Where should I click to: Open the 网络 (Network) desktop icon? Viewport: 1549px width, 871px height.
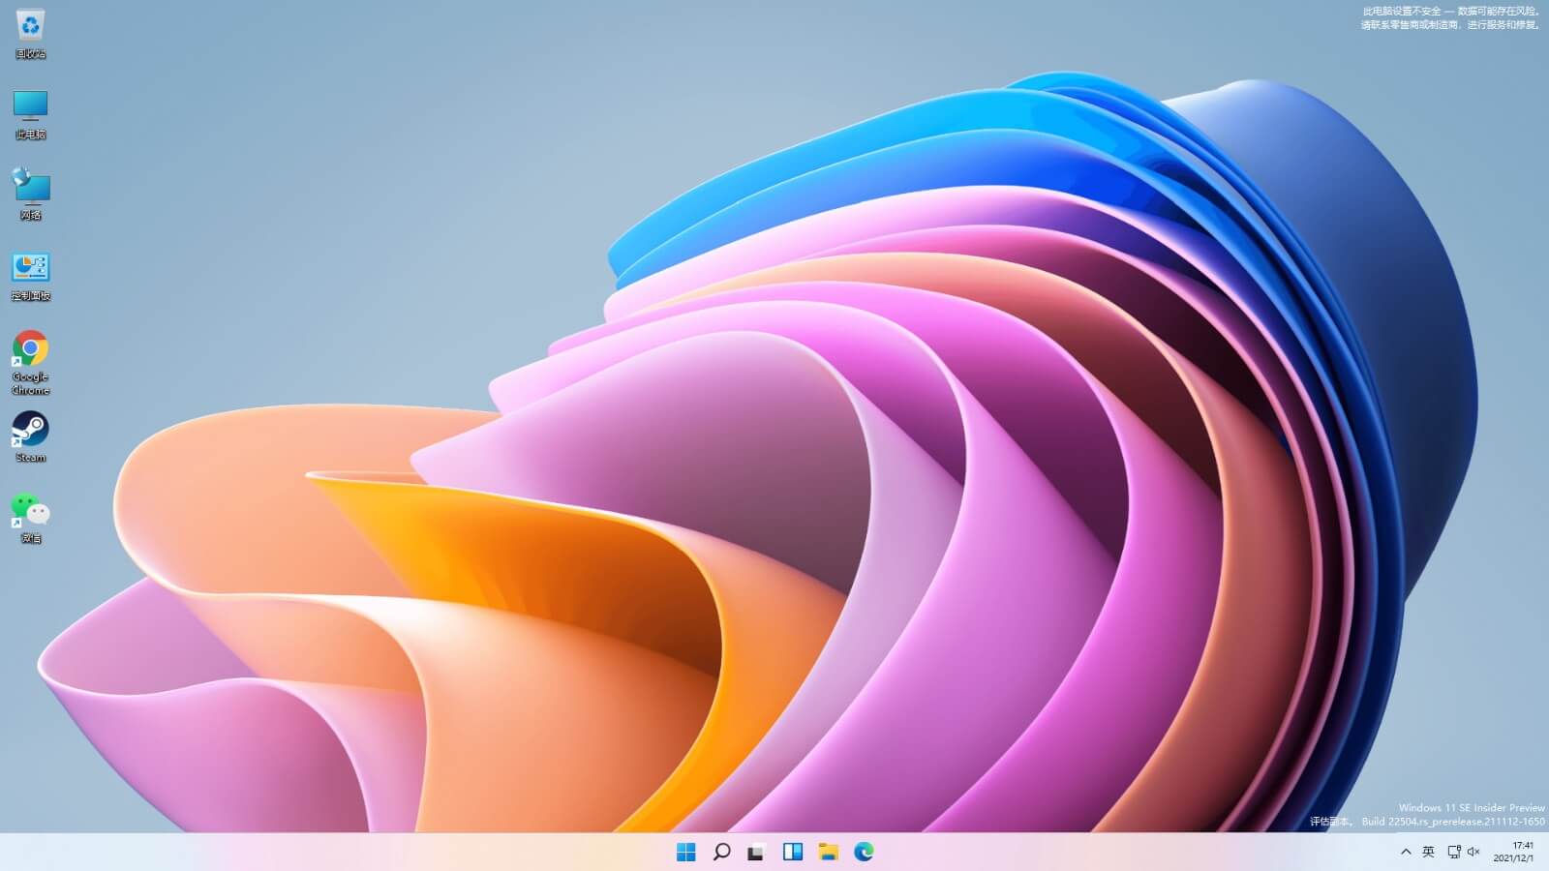point(30,187)
